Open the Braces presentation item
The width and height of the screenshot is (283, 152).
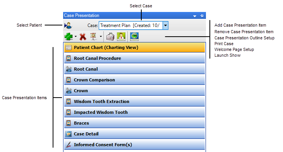pos(134,123)
